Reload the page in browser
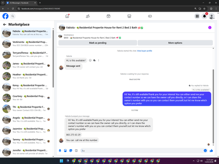 click(x=13, y=9)
